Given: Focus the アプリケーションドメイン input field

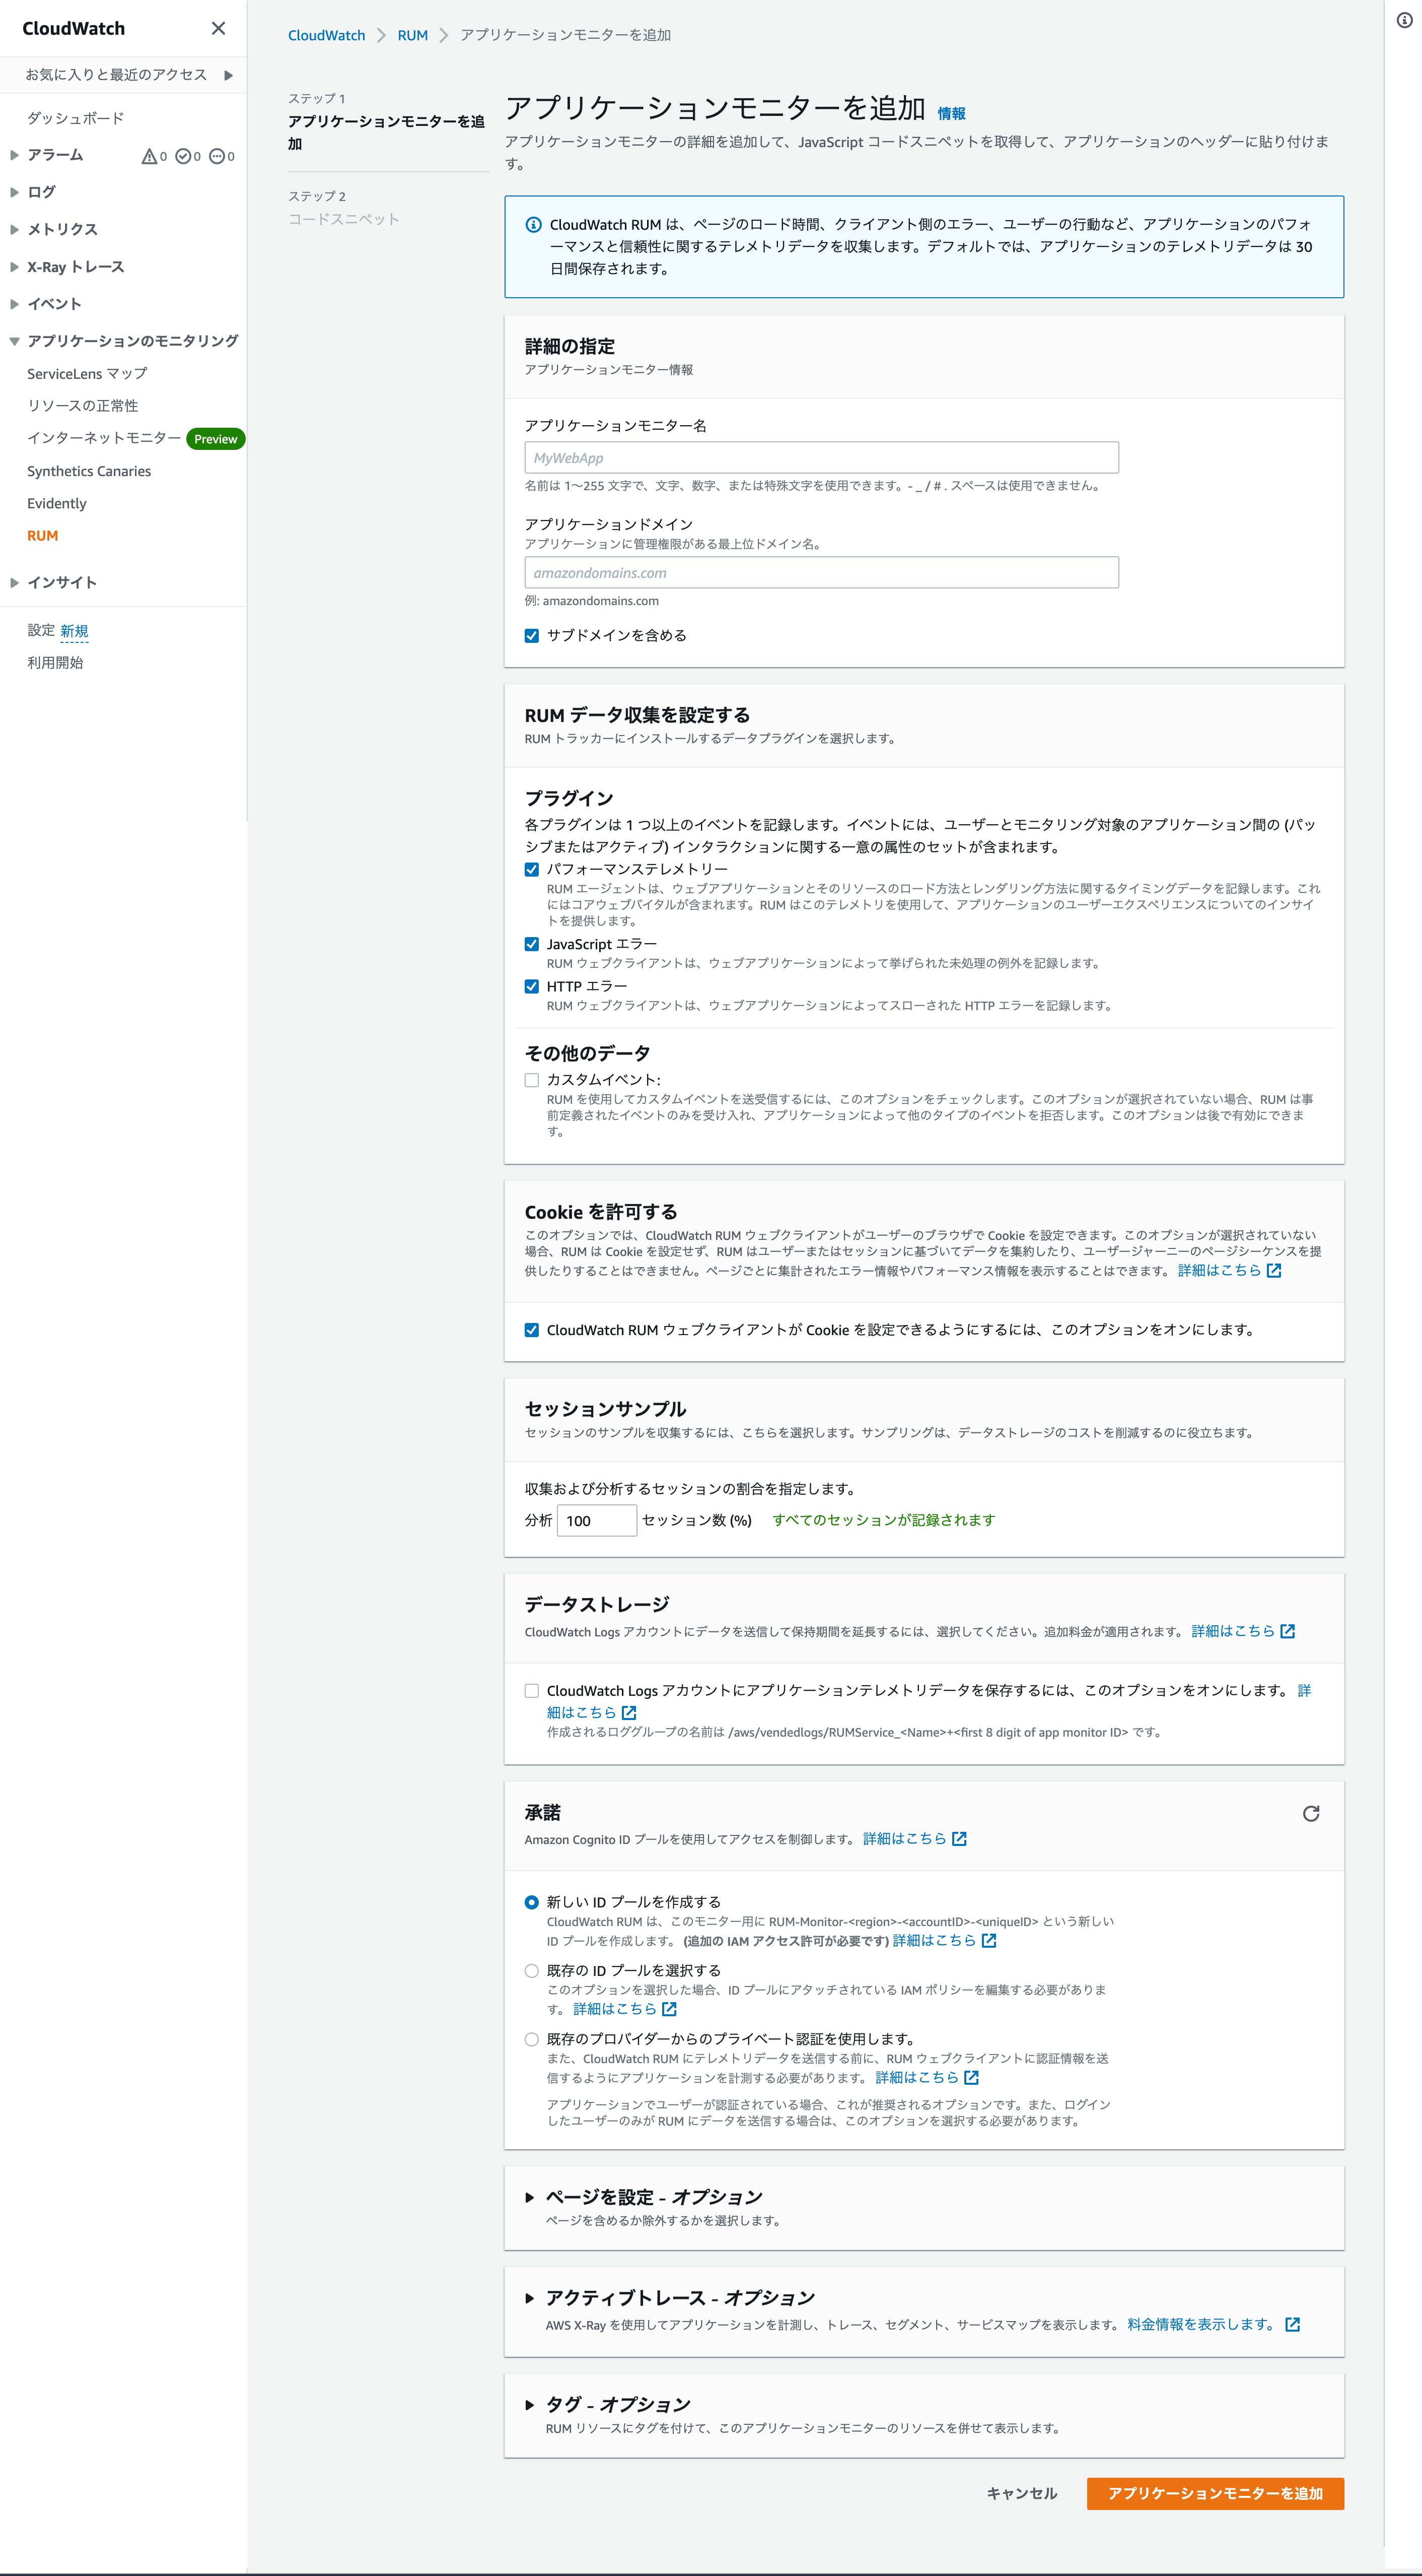Looking at the screenshot, I should pyautogui.click(x=821, y=572).
